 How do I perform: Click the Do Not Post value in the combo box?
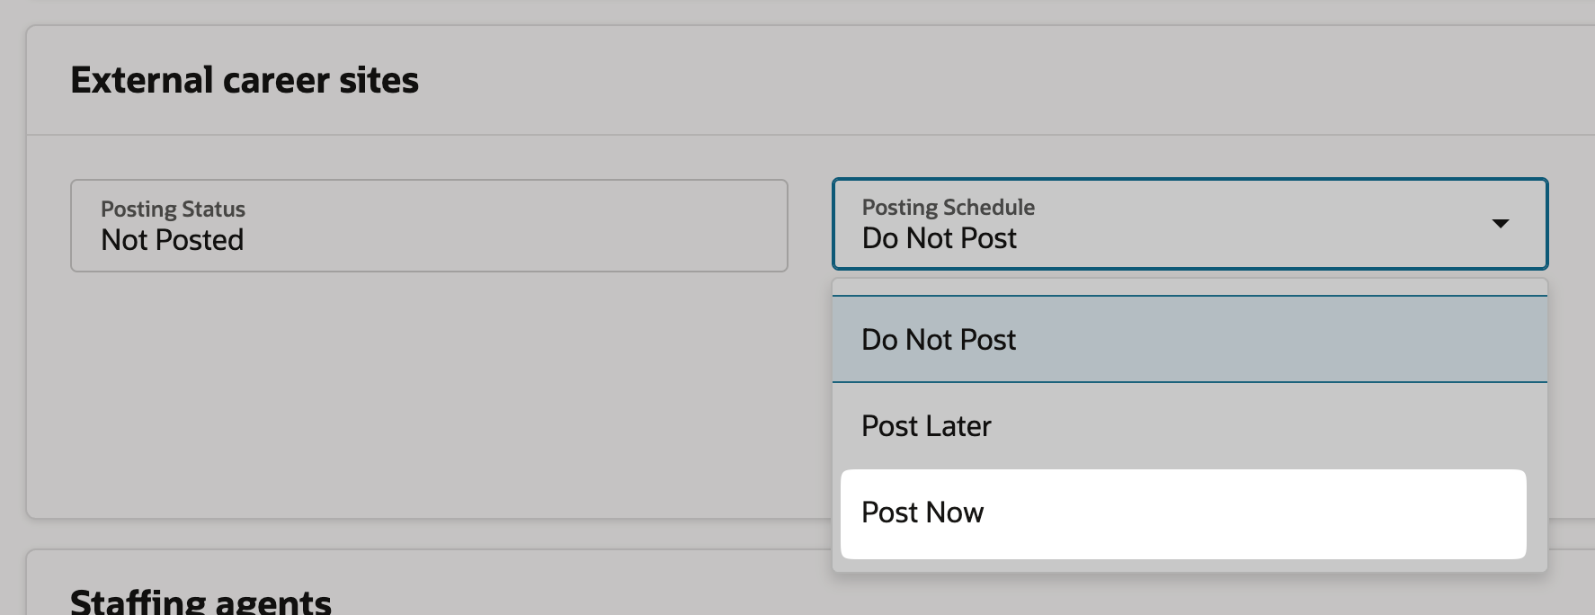pyautogui.click(x=939, y=238)
